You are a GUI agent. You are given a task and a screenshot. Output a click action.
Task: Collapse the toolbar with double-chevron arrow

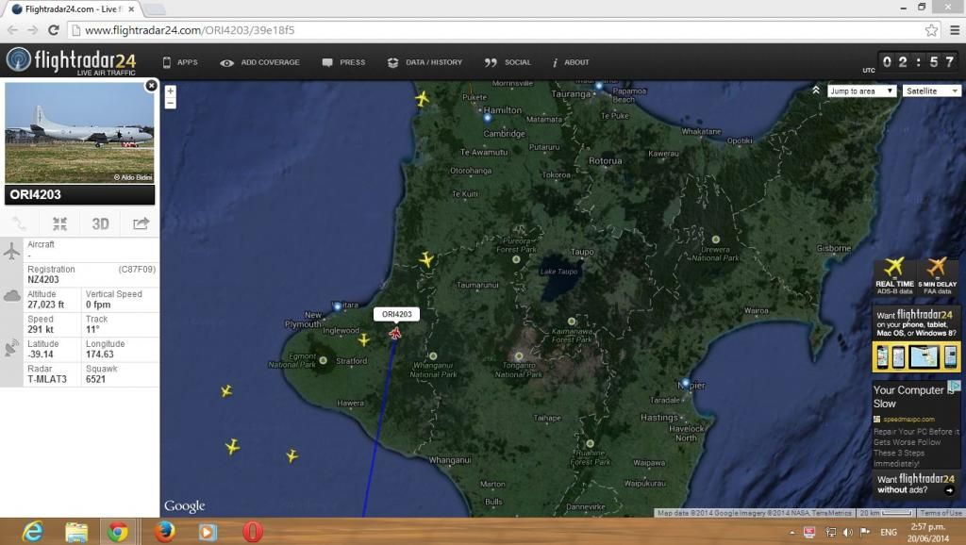(x=816, y=91)
